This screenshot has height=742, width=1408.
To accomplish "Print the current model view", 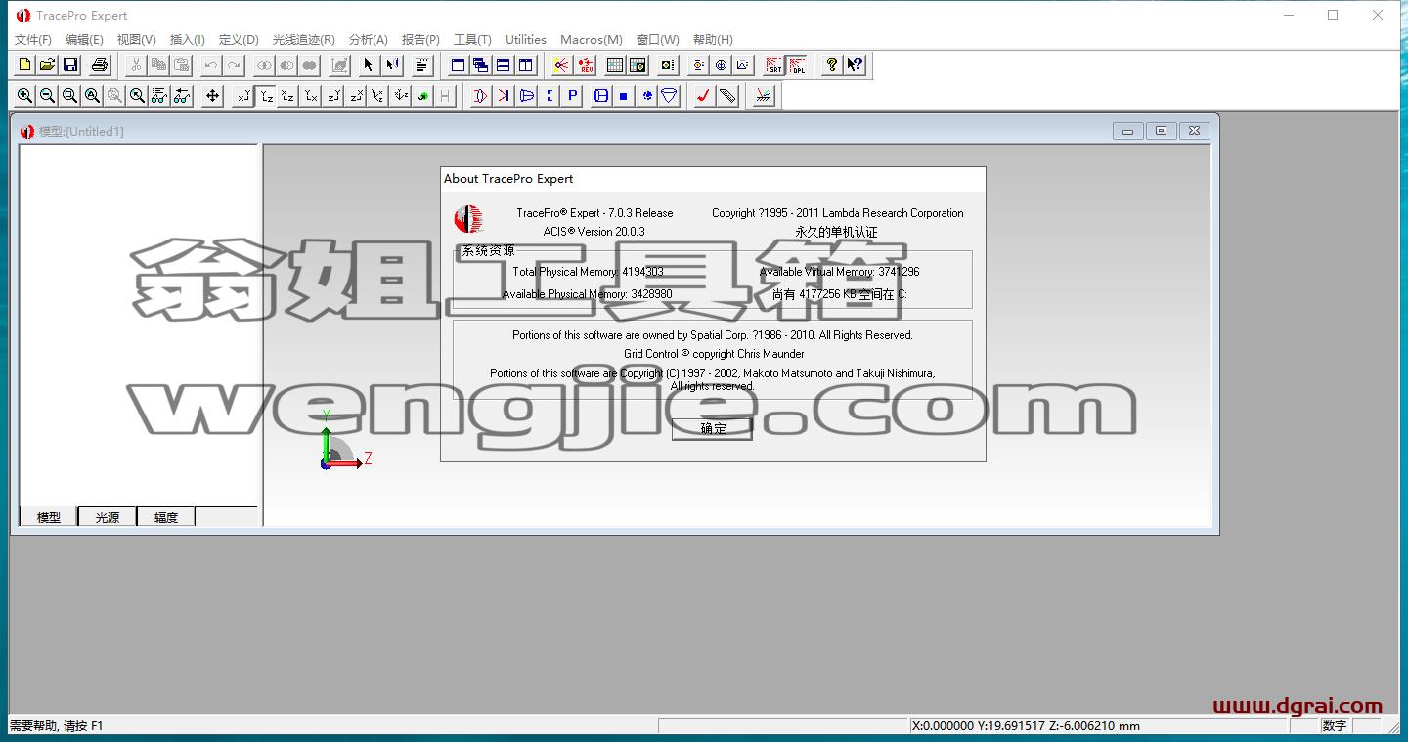I will click(x=99, y=65).
